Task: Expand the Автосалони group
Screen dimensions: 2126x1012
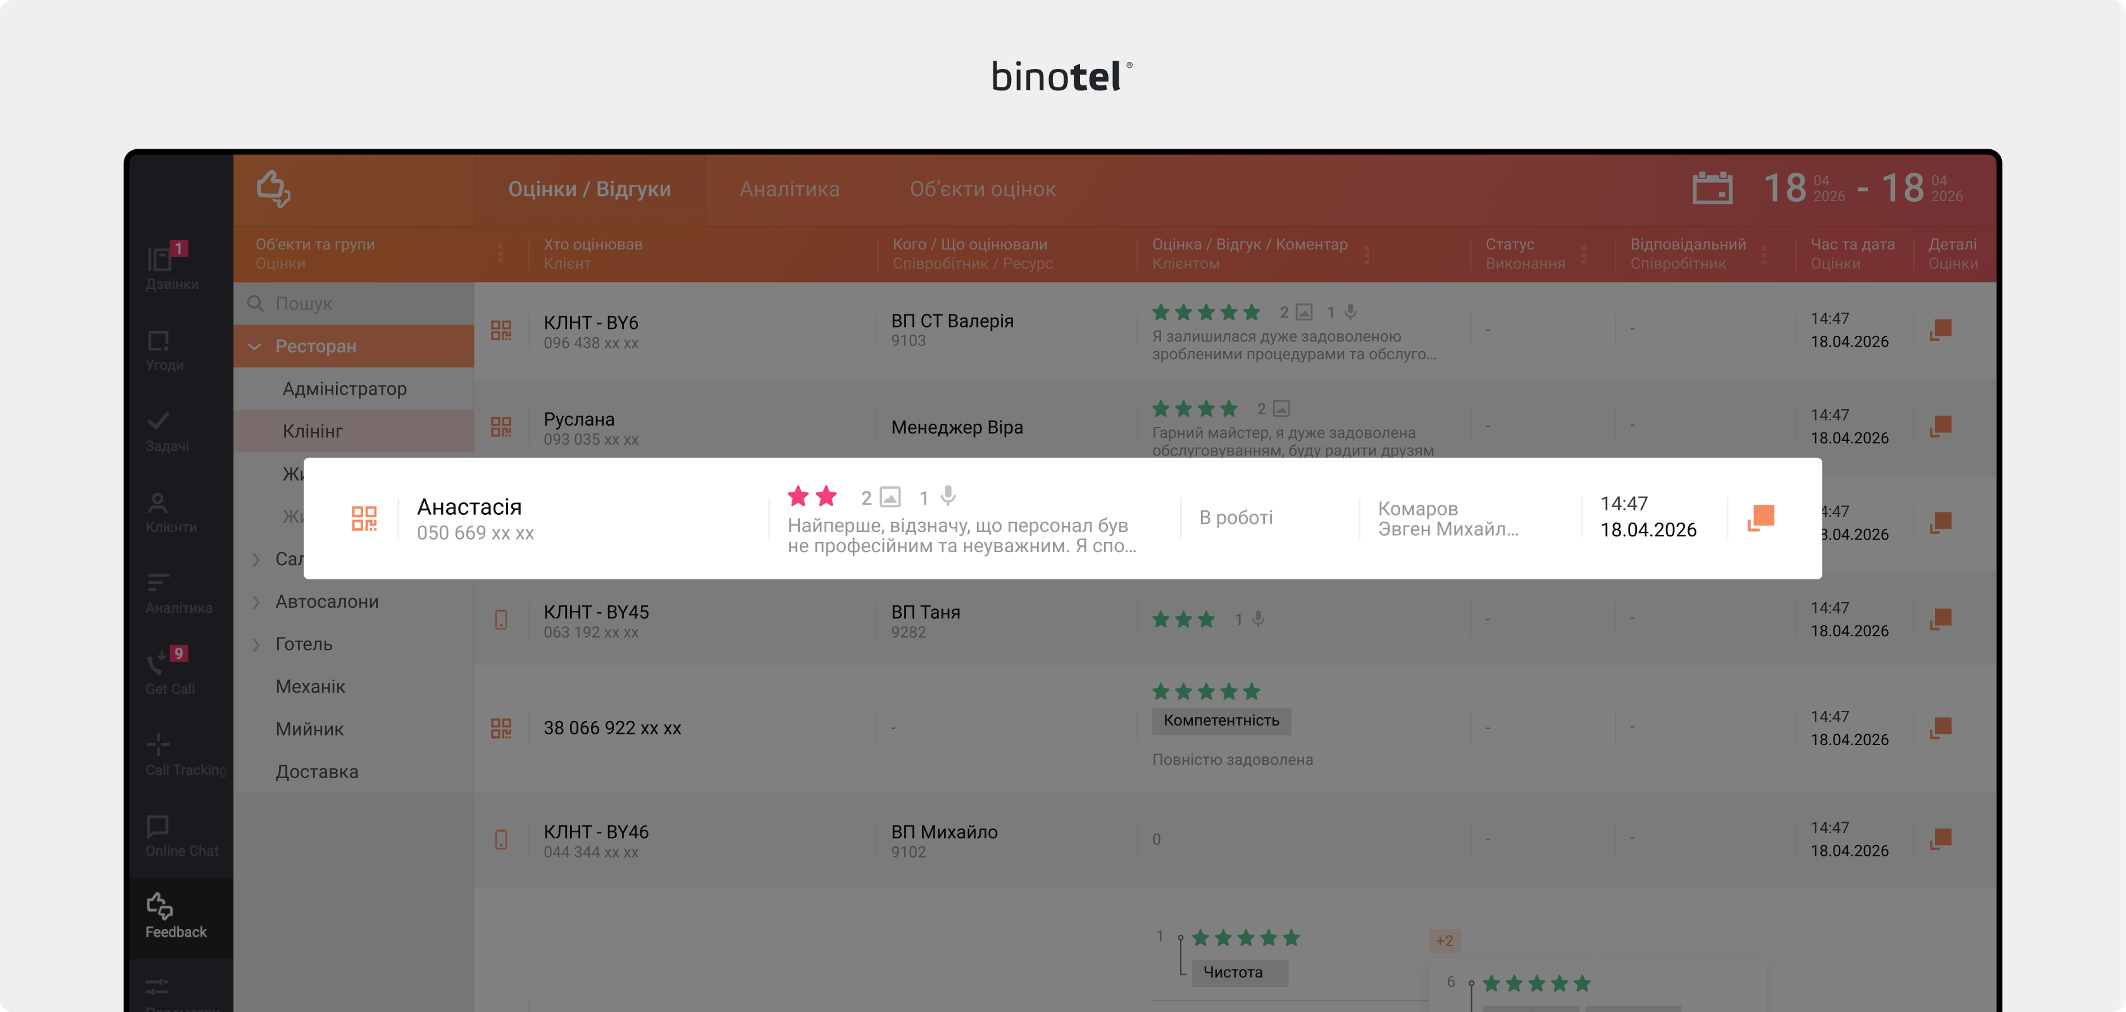Action: [257, 602]
